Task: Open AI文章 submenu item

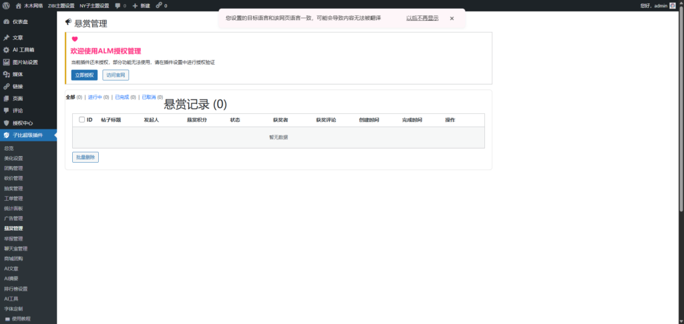Action: 11,269
